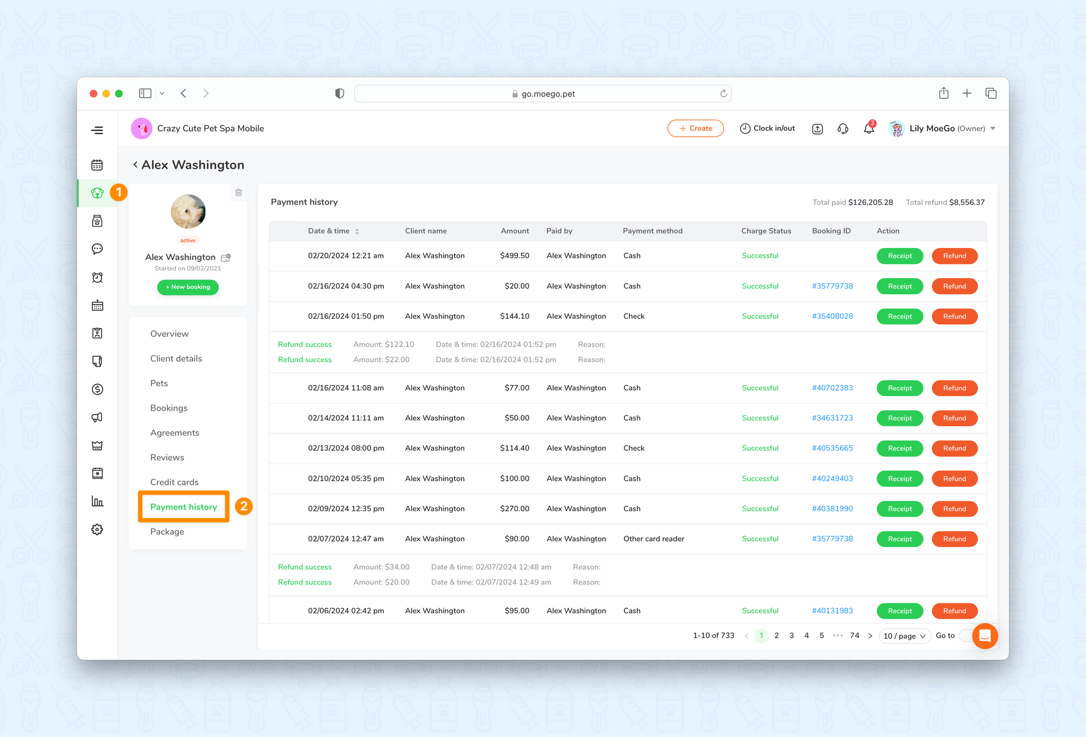Image resolution: width=1086 pixels, height=737 pixels.
Task: Toggle the hamburger menu sidebar
Action: coord(97,130)
